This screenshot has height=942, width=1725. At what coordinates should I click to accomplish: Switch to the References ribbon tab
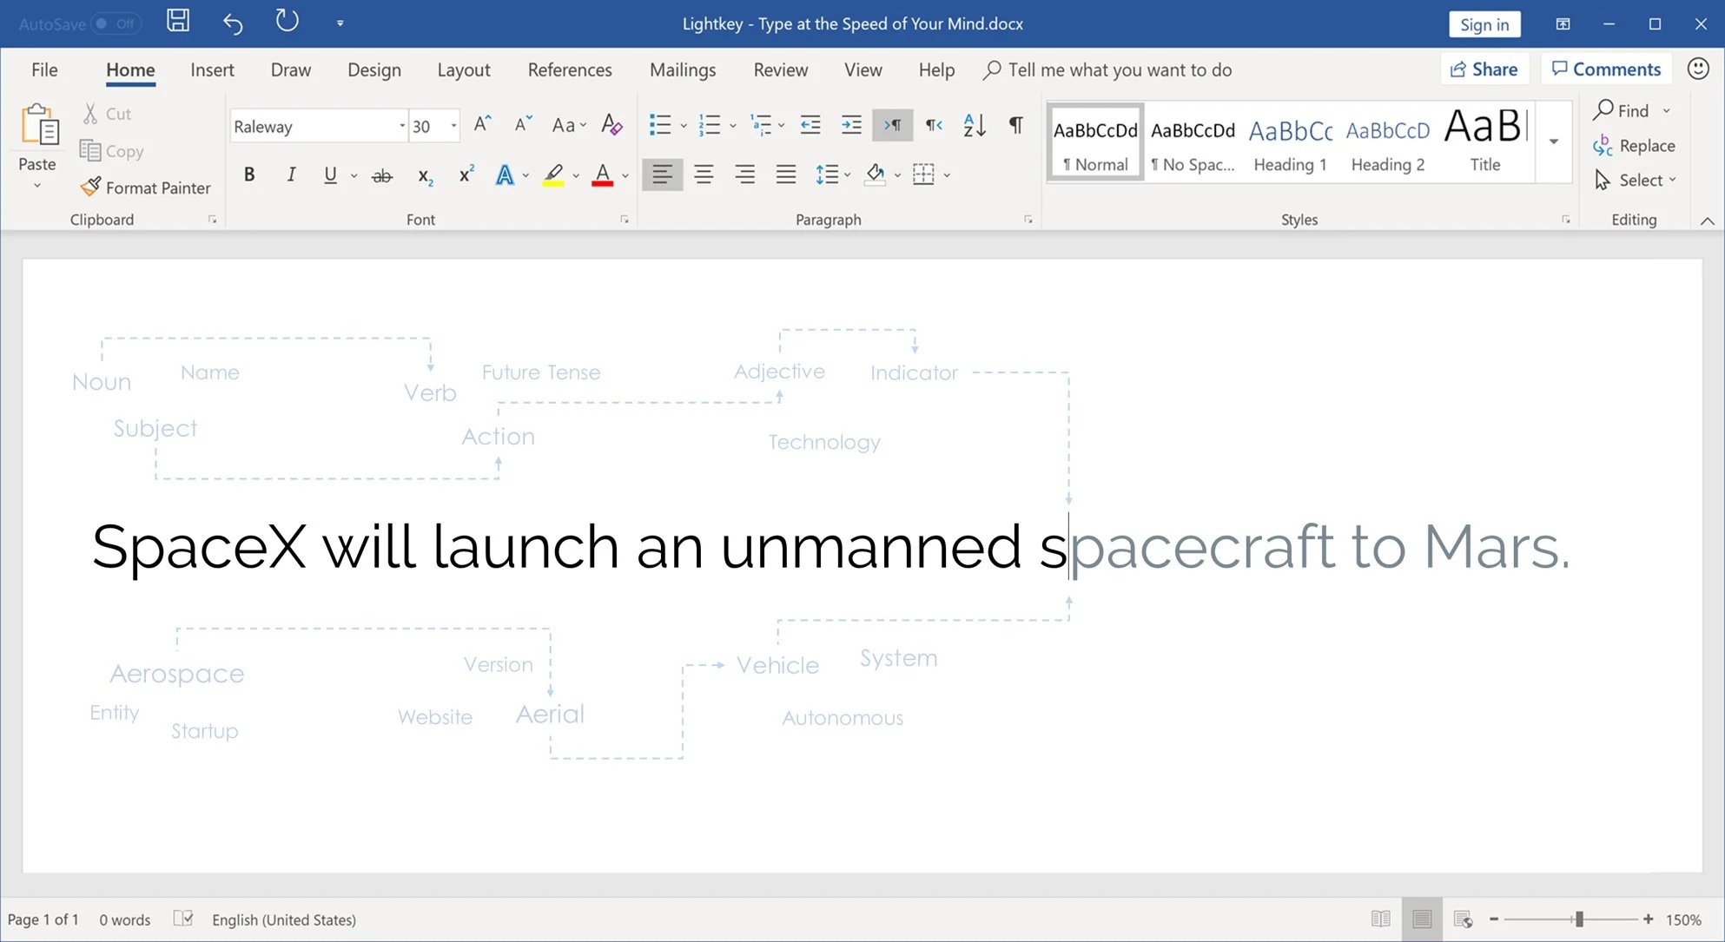click(569, 69)
